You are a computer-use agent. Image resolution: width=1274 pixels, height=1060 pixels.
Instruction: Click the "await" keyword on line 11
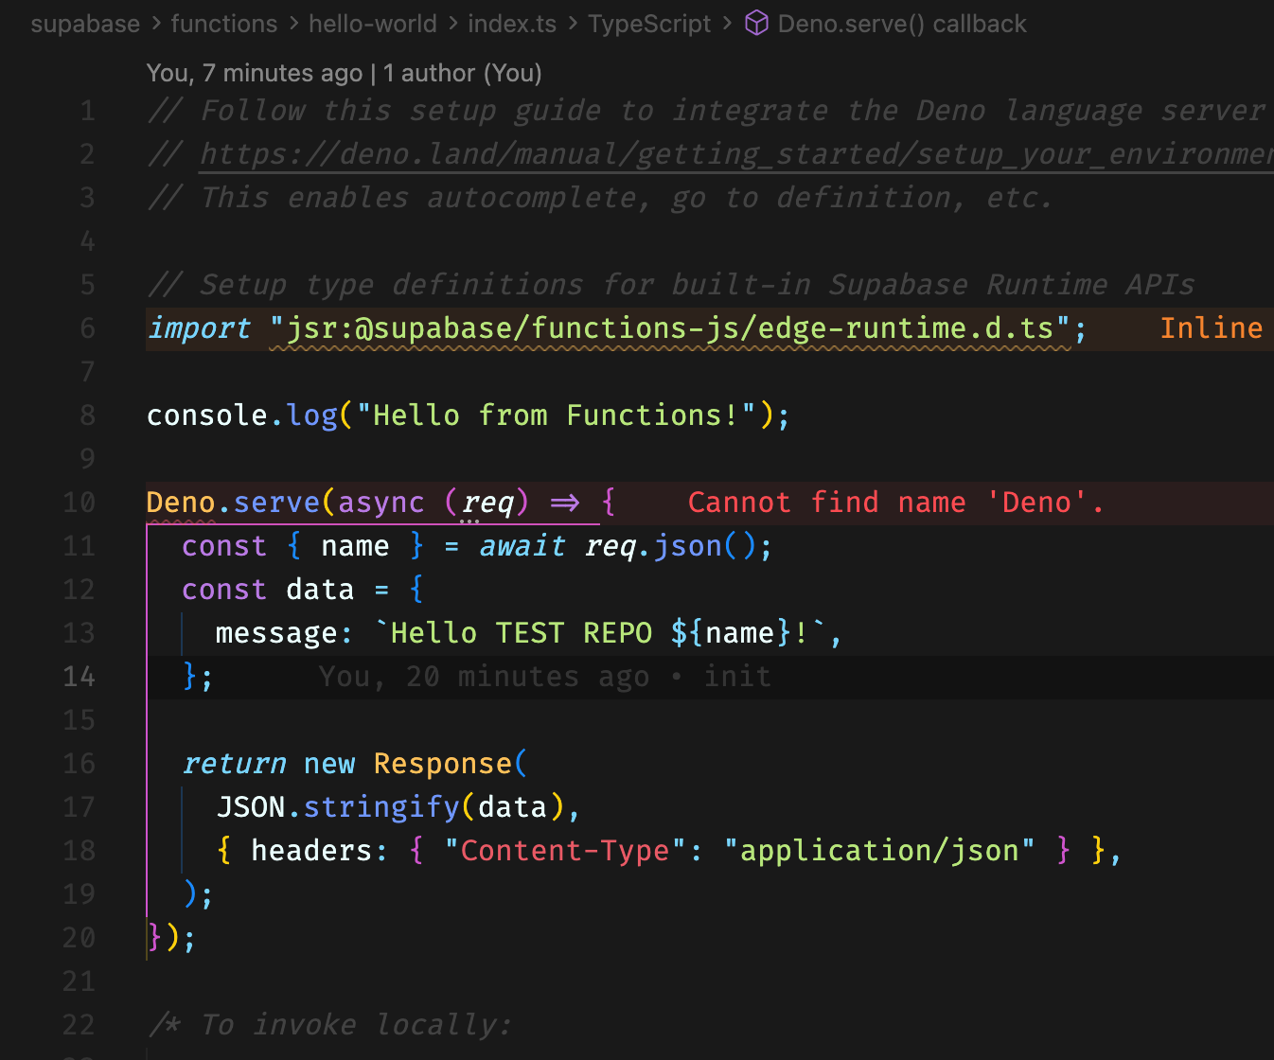pyautogui.click(x=522, y=546)
